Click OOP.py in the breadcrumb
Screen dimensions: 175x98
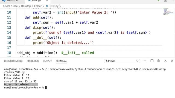click(x=54, y=6)
